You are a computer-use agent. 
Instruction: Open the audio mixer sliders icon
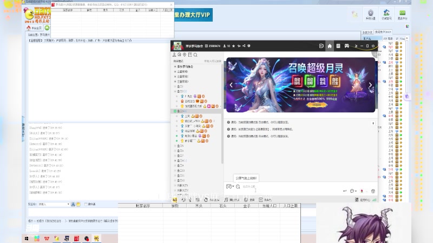pos(197,200)
